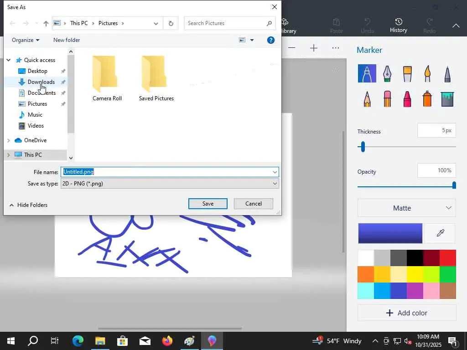
Task: Select the Fill bucket tool
Action: pyautogui.click(x=447, y=98)
